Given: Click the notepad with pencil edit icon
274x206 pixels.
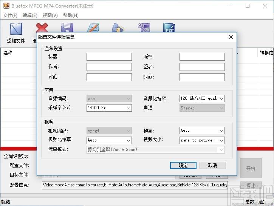Looking at the screenshot, I should point(93,28).
